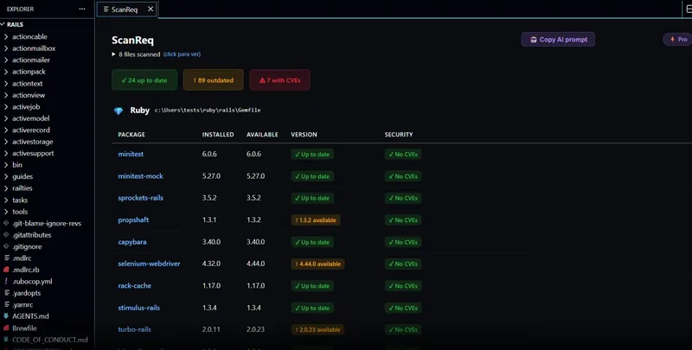The image size is (692, 350).
Task: Open the minitest package link
Action: pyautogui.click(x=131, y=154)
